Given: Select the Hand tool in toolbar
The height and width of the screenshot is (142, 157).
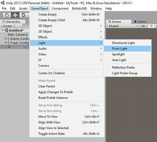Looking at the screenshot, I should pos(7,15).
